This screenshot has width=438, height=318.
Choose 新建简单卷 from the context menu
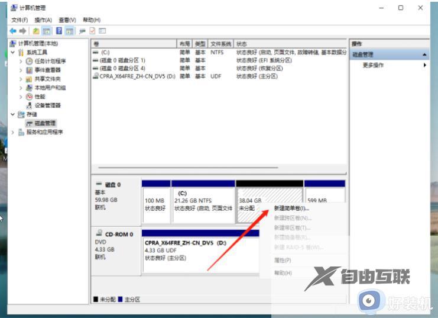point(291,208)
